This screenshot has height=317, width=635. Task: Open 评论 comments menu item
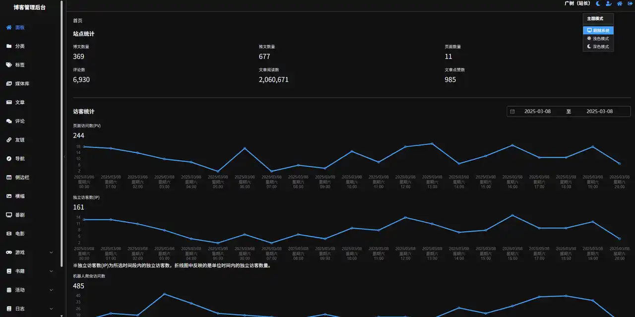coord(20,121)
